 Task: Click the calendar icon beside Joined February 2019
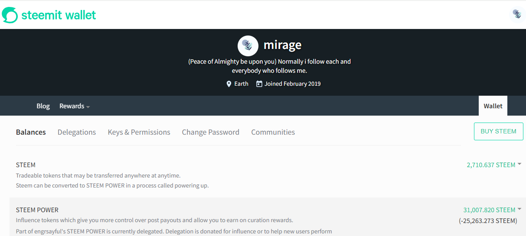(259, 84)
